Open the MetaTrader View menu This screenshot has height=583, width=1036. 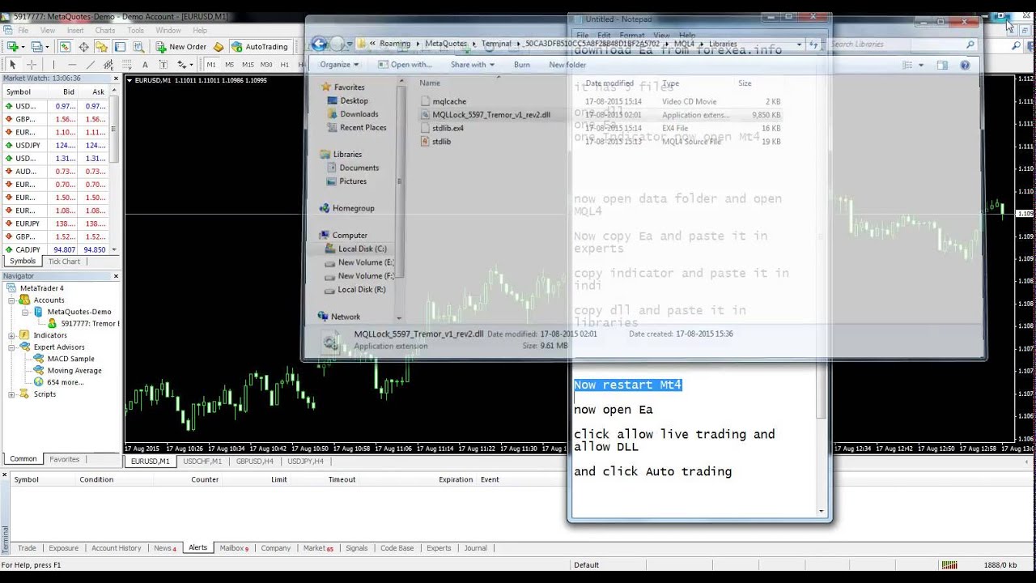tap(48, 31)
